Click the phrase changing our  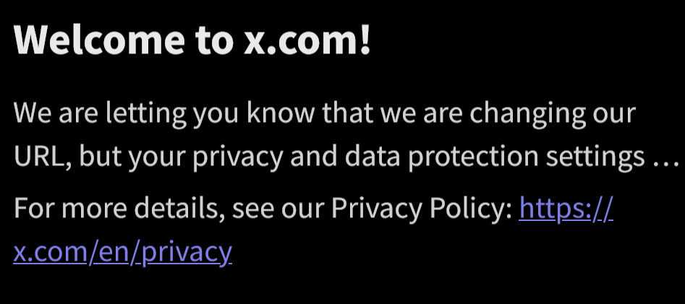pyautogui.click(x=552, y=113)
